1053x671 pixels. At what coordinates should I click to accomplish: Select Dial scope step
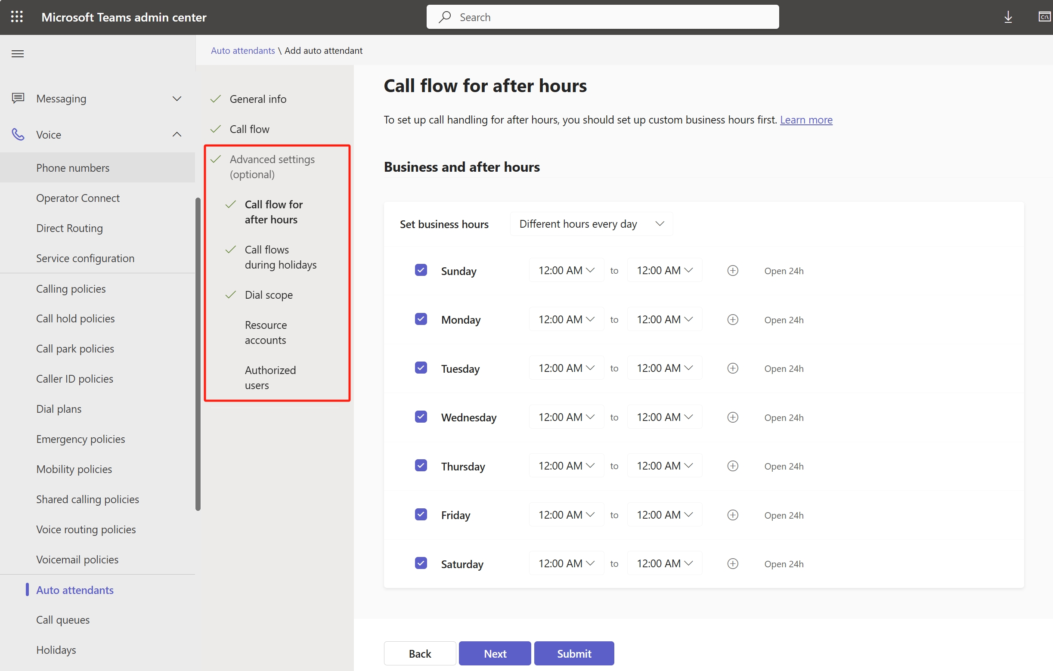coord(269,295)
